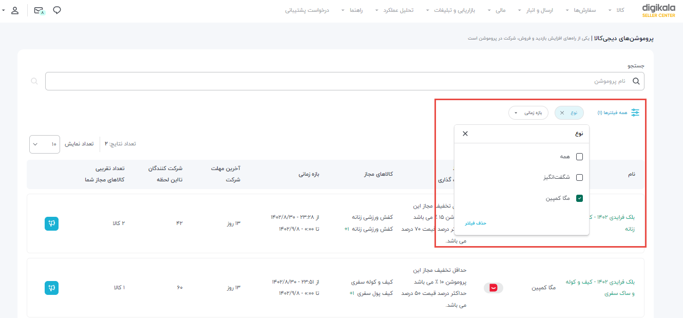
Task: Uncheck the مگا کمپین checkbox
Action: [x=580, y=198]
